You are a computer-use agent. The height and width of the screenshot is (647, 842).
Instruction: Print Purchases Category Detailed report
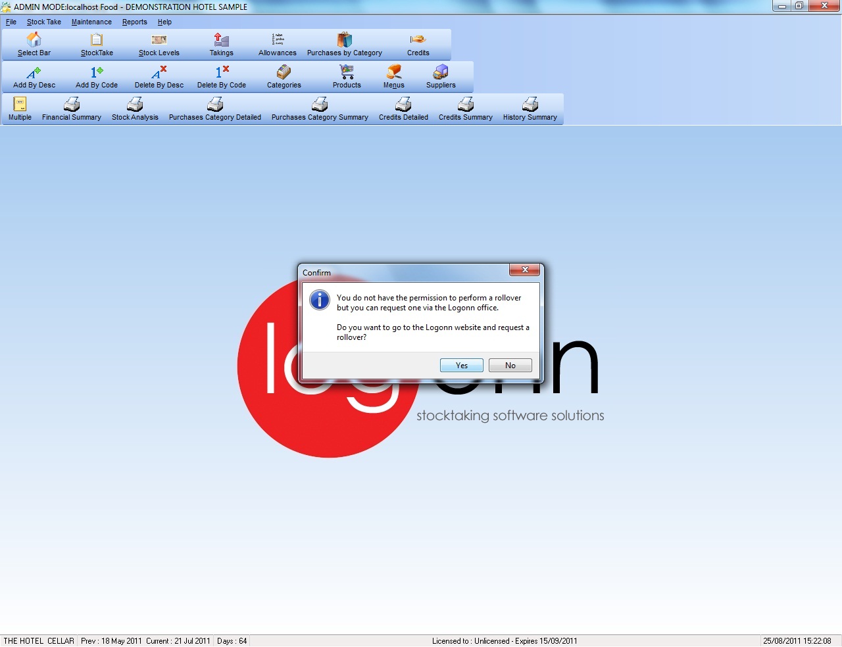point(215,109)
